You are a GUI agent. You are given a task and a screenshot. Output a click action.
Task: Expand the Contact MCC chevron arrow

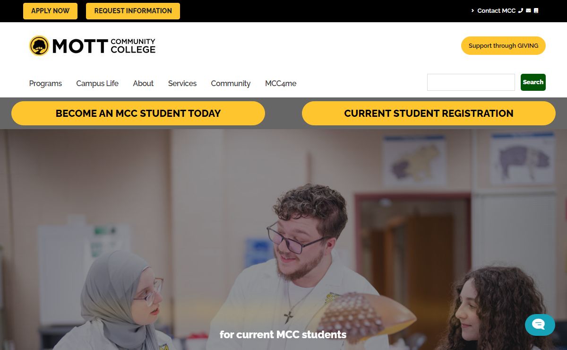point(472,10)
